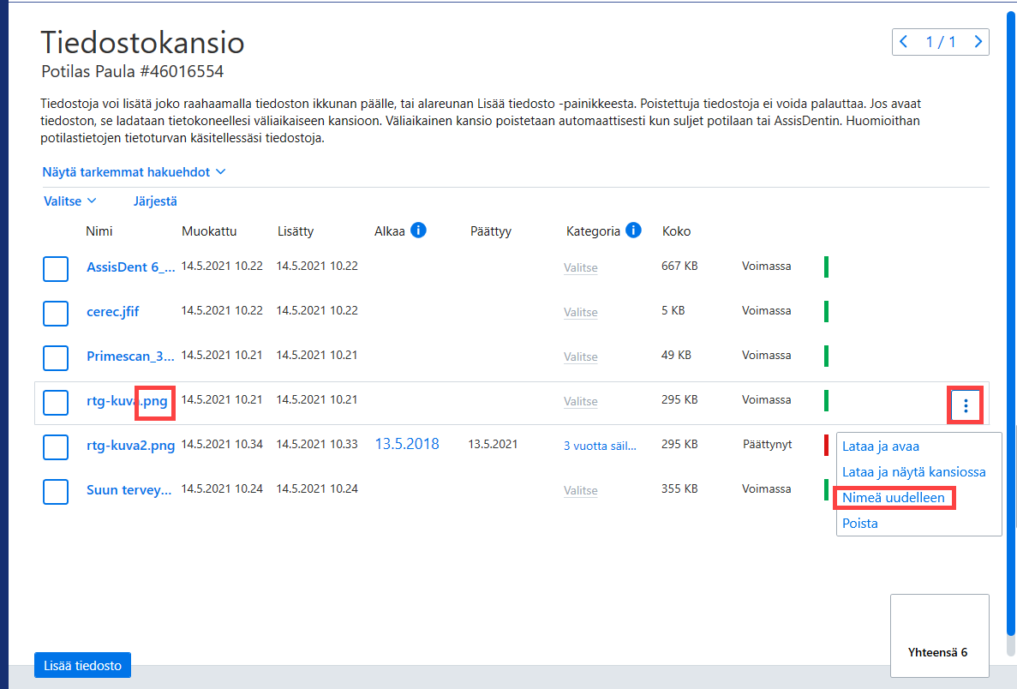
Task: Open the three-dot menu for rtg-kuva.png
Action: pyautogui.click(x=965, y=405)
